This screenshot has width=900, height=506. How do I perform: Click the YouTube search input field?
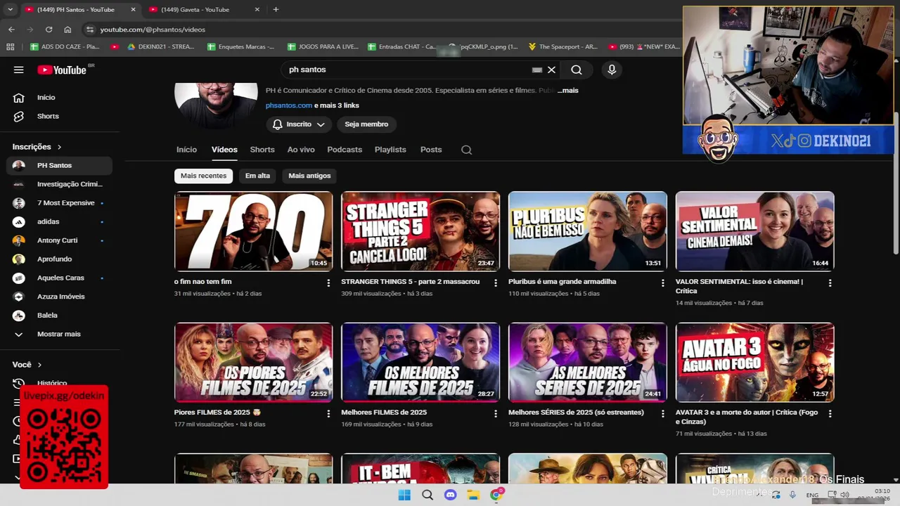408,70
